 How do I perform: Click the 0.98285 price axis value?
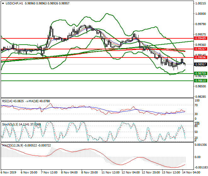(200, 97)
